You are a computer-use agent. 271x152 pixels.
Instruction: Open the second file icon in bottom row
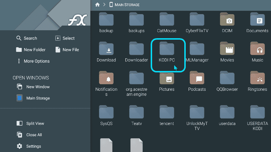136,145
